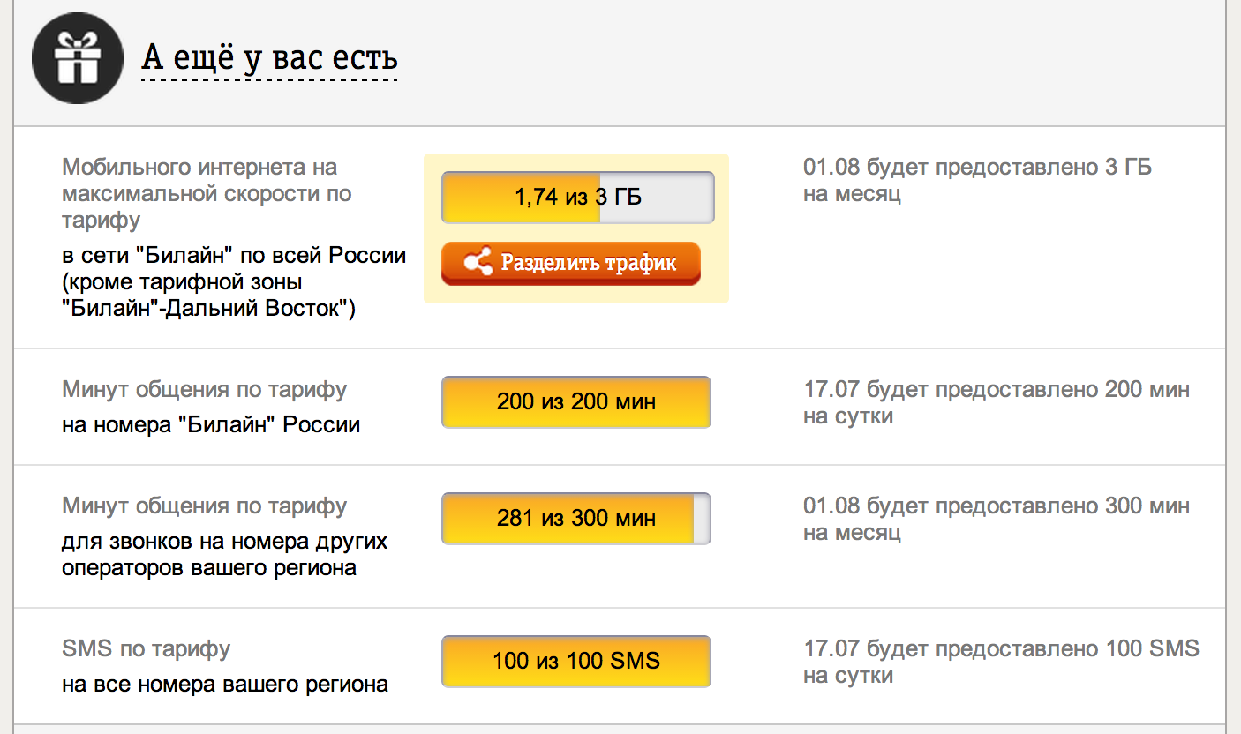The image size is (1241, 734).
Task: Click the "SMS по тарифу" label
Action: click(146, 649)
